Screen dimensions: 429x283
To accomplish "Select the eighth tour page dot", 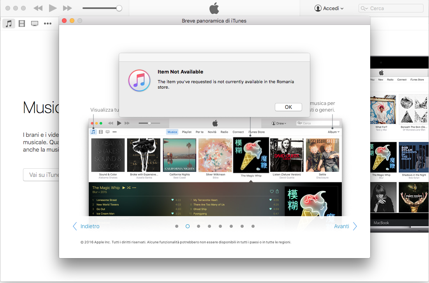I will 253,226.
